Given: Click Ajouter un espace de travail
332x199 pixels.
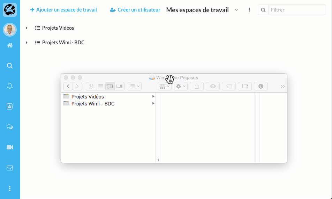Looking at the screenshot, I should pyautogui.click(x=63, y=10).
